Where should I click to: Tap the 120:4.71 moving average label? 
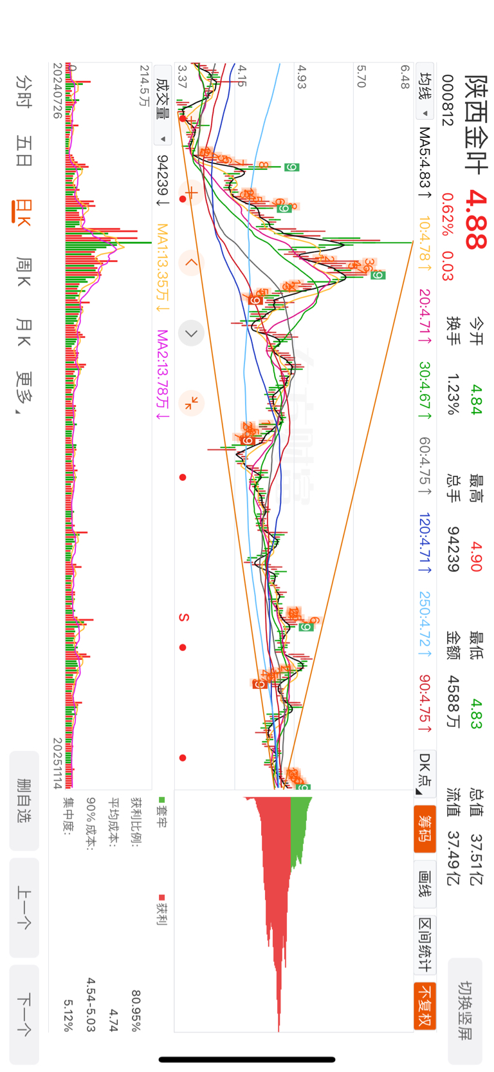425,543
